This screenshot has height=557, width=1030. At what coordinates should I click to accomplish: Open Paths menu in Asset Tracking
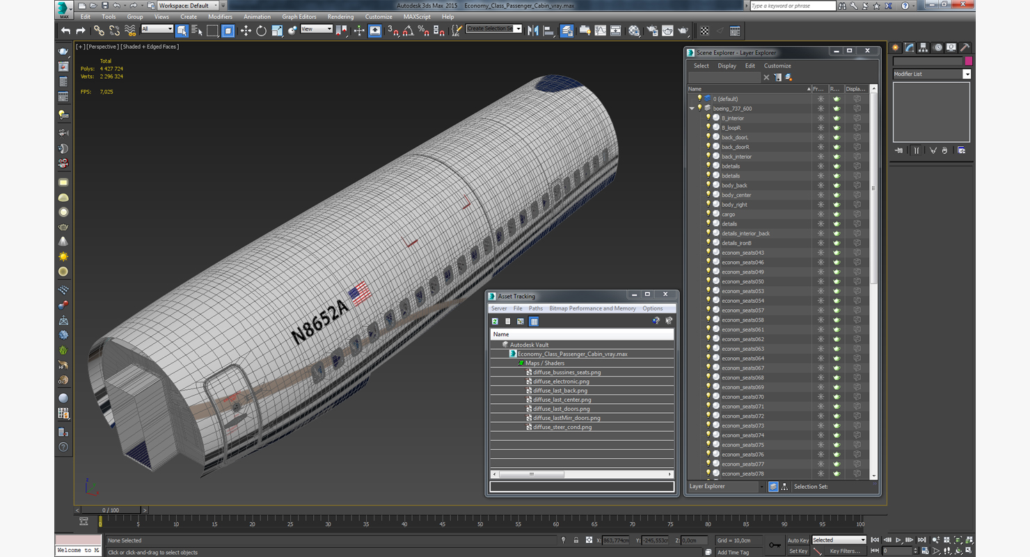pos(535,308)
